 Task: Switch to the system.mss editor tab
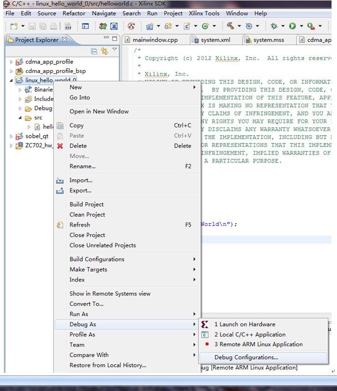click(x=269, y=40)
